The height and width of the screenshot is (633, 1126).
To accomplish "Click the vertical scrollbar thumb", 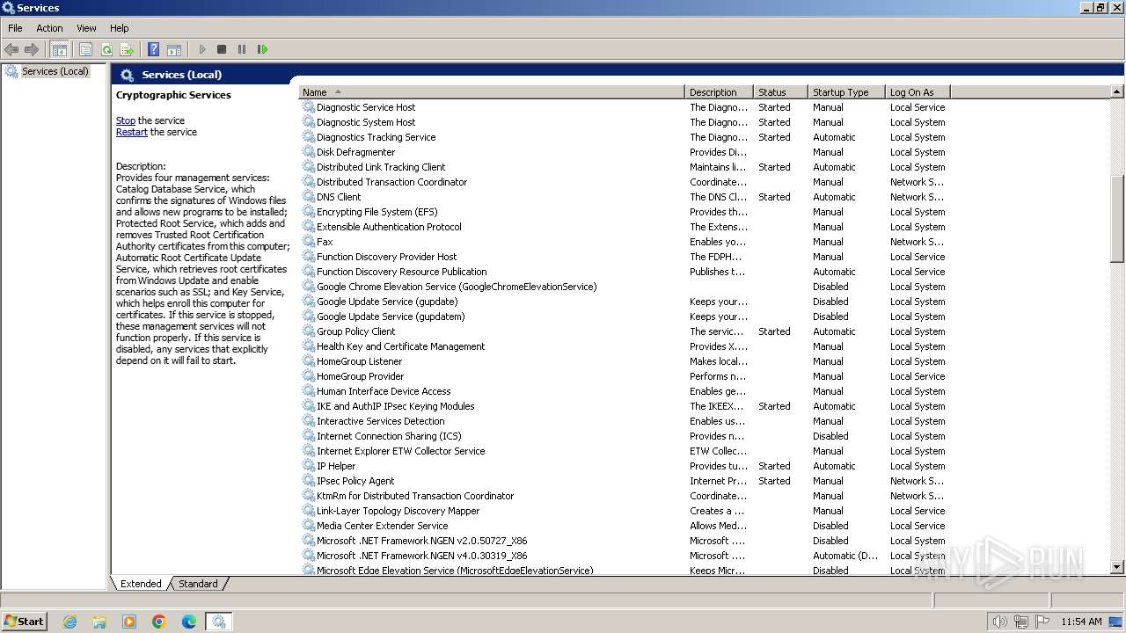I will 1117,218.
